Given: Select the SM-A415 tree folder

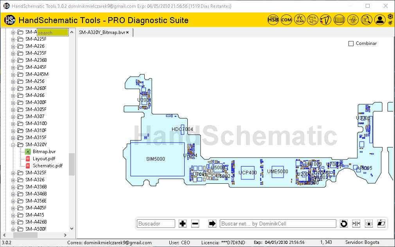Looking at the screenshot, I should [x=35, y=215].
